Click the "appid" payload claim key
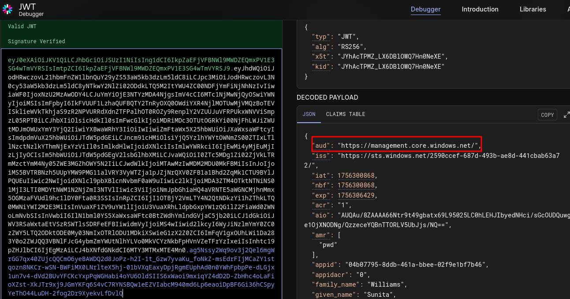Viewport: 570px width, 299px height. (x=324, y=265)
